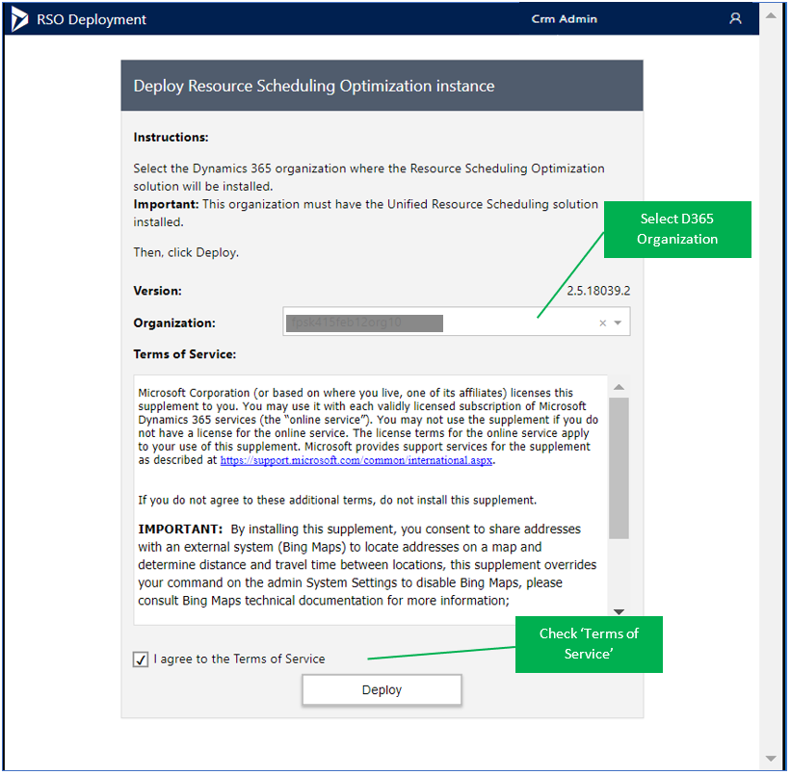The height and width of the screenshot is (775, 791).
Task: Click the RSO Deployment app title
Action: click(93, 19)
